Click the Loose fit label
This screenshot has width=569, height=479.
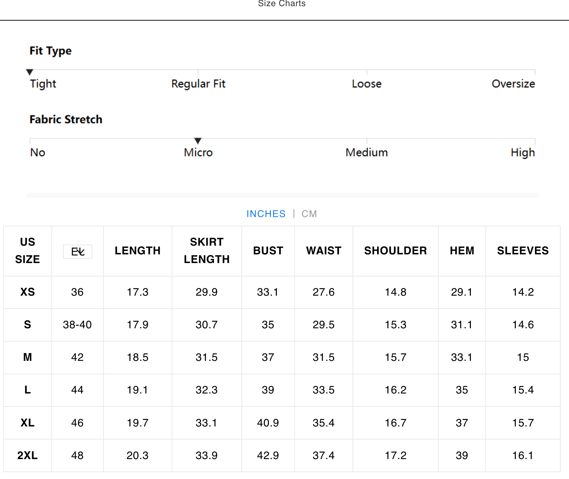tap(366, 84)
